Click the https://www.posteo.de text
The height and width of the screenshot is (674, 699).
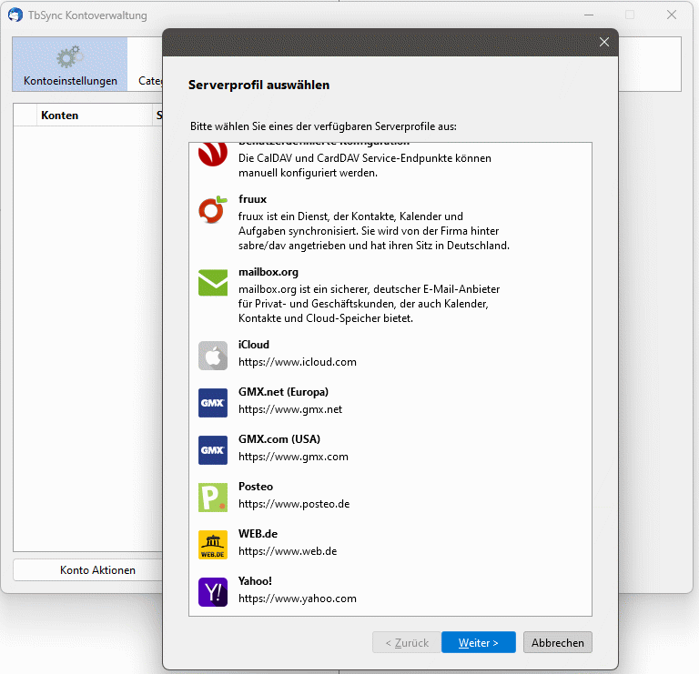point(294,503)
